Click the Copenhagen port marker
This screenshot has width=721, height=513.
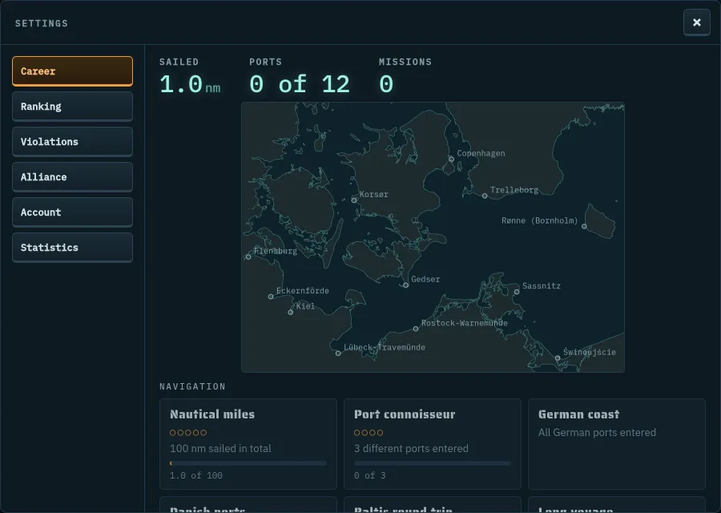click(451, 160)
